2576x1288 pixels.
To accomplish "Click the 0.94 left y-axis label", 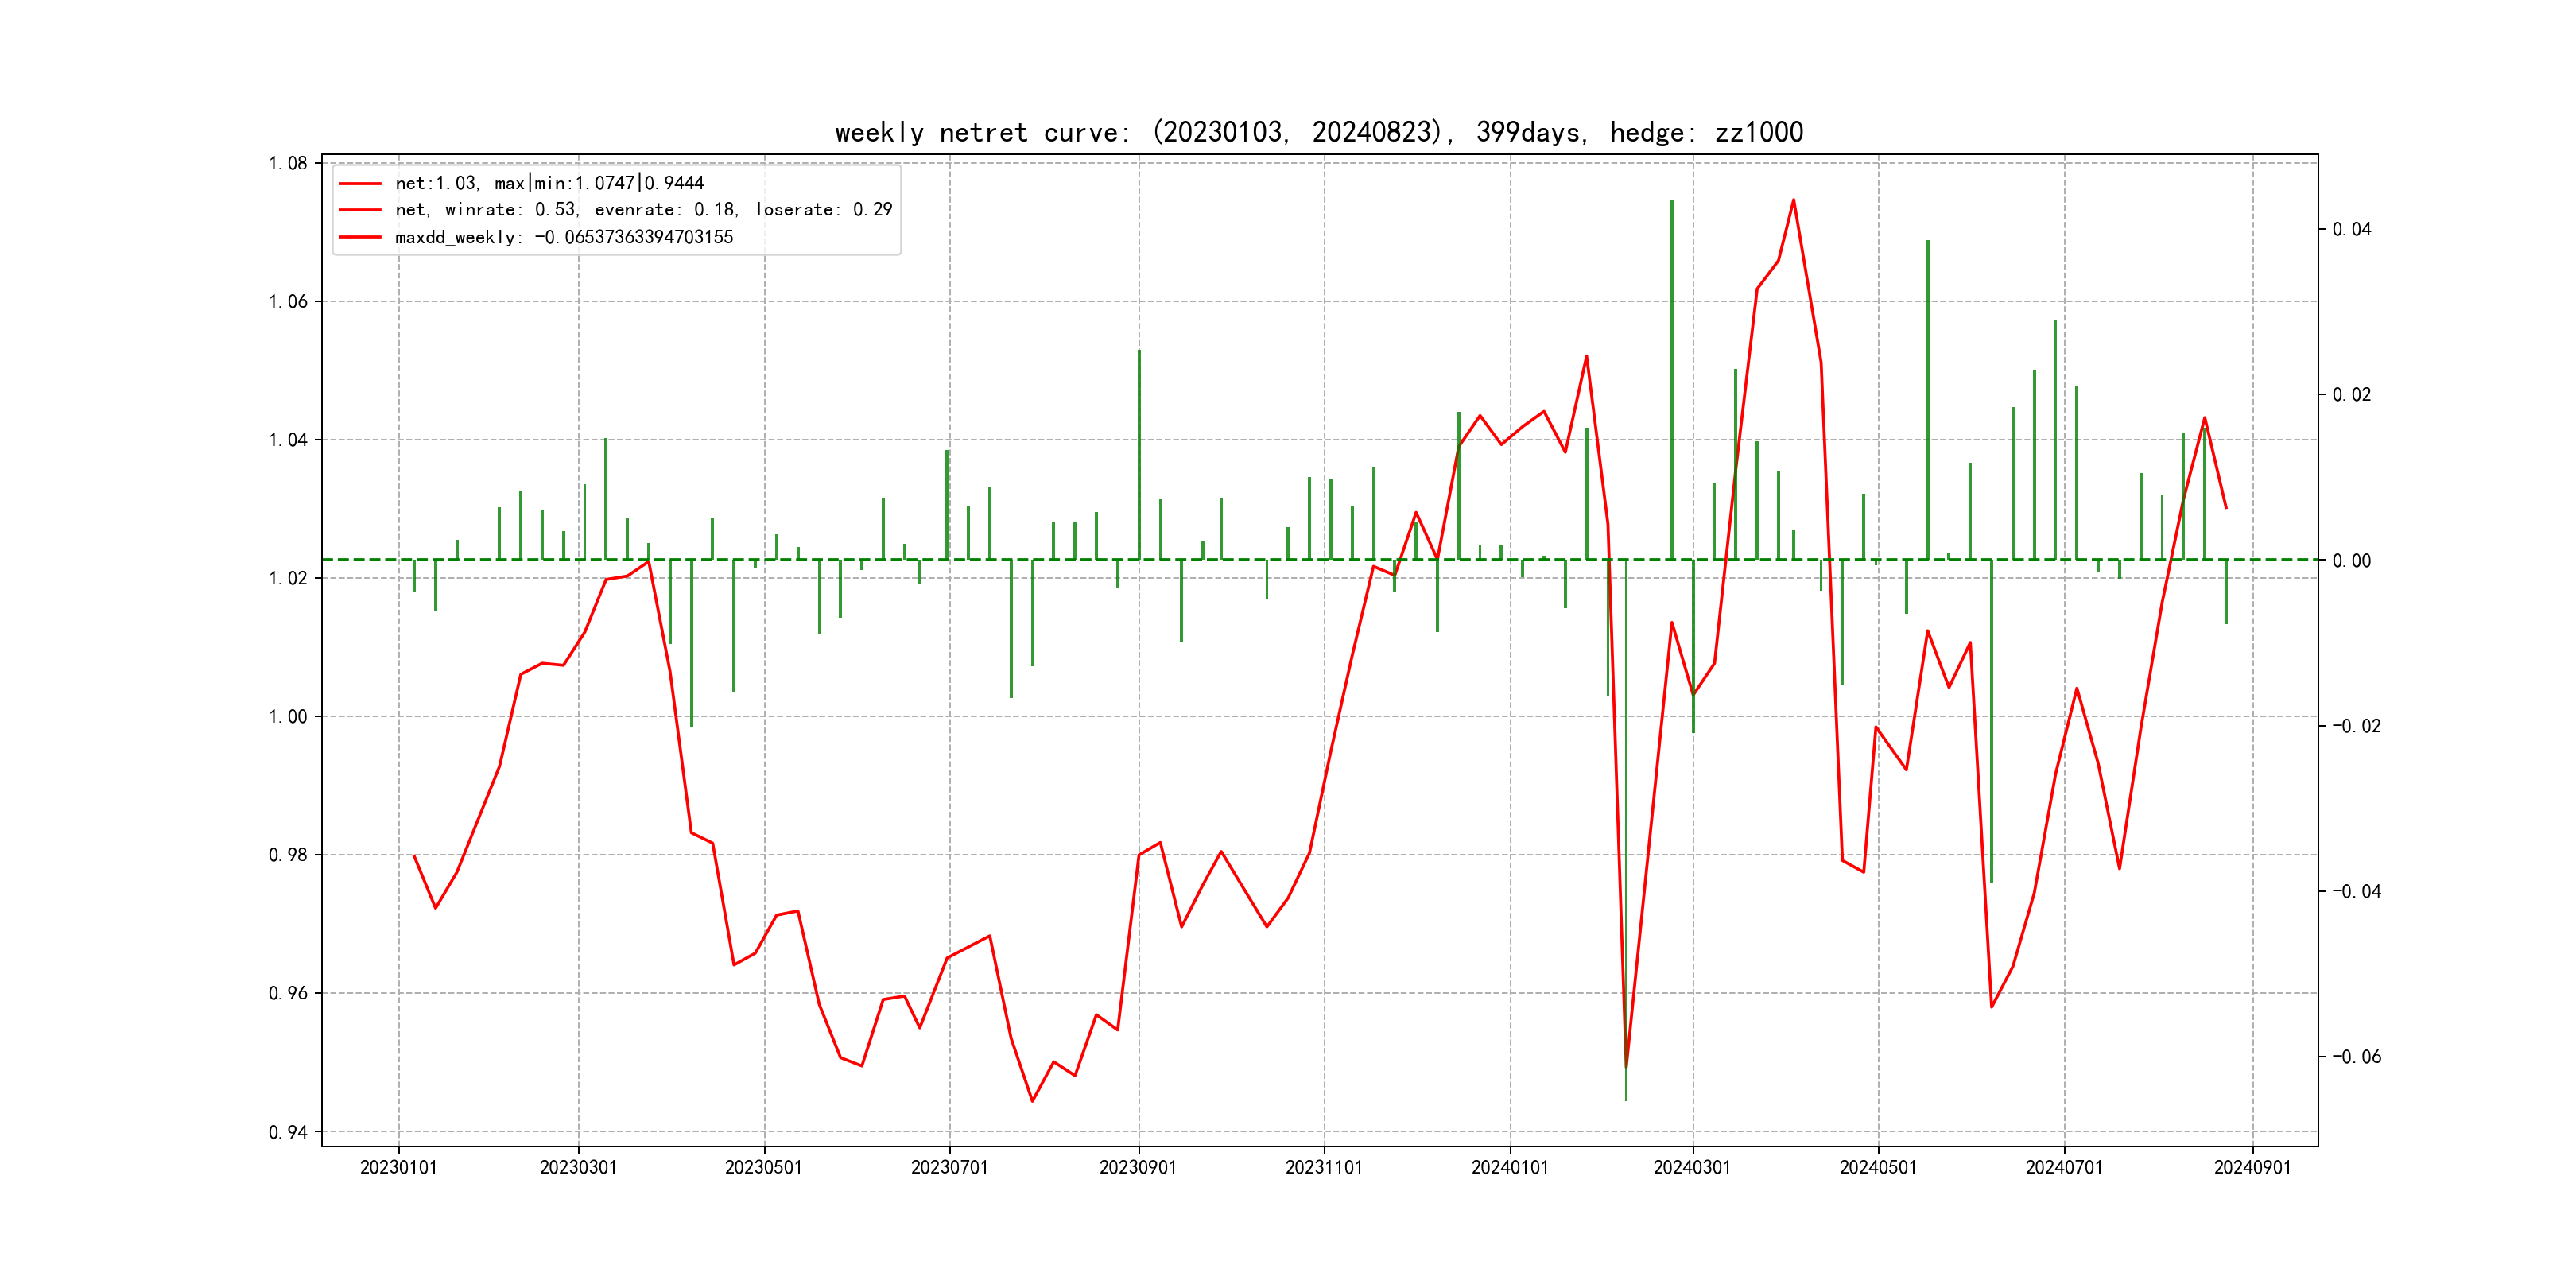I will point(288,1132).
